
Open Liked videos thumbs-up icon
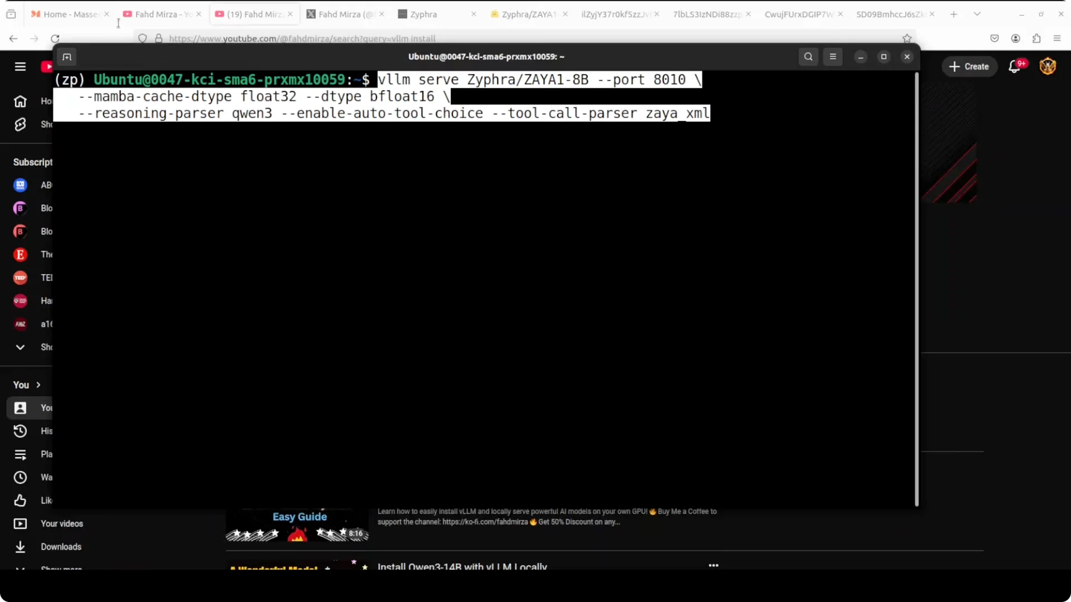pyautogui.click(x=20, y=501)
